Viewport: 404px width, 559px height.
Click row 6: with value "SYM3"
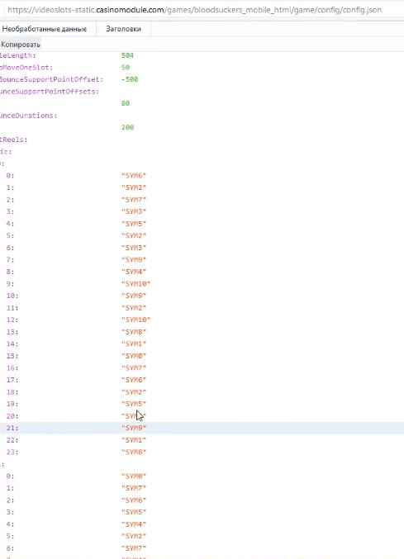click(x=202, y=248)
